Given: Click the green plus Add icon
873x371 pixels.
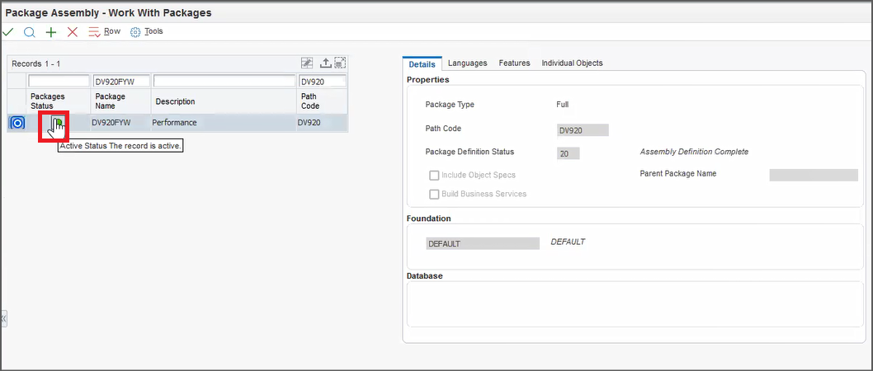Looking at the screenshot, I should tap(51, 32).
